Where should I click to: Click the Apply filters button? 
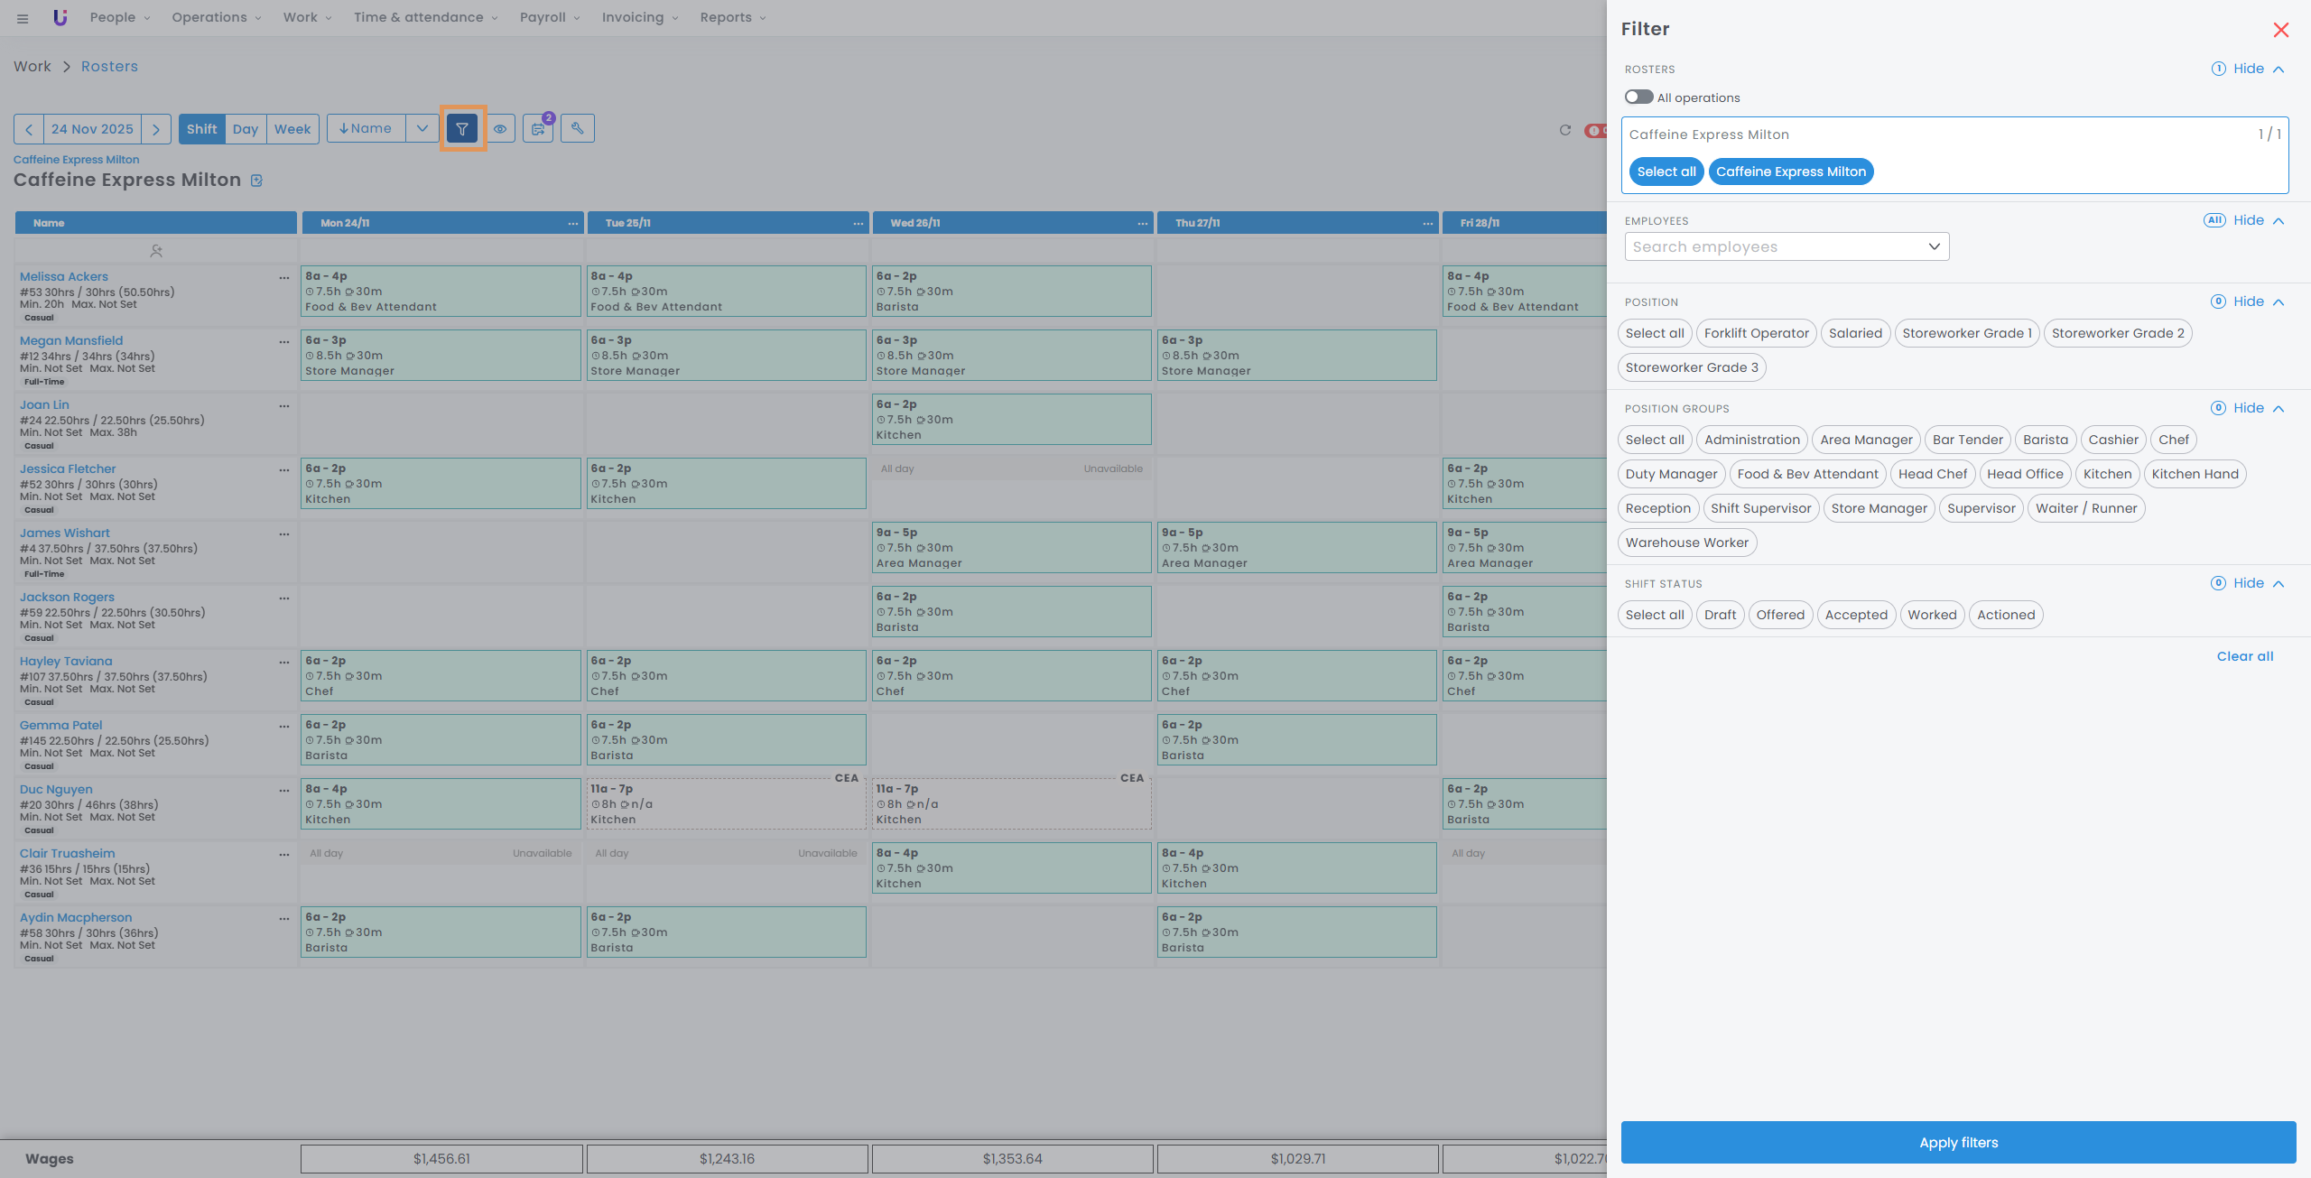pos(1957,1142)
